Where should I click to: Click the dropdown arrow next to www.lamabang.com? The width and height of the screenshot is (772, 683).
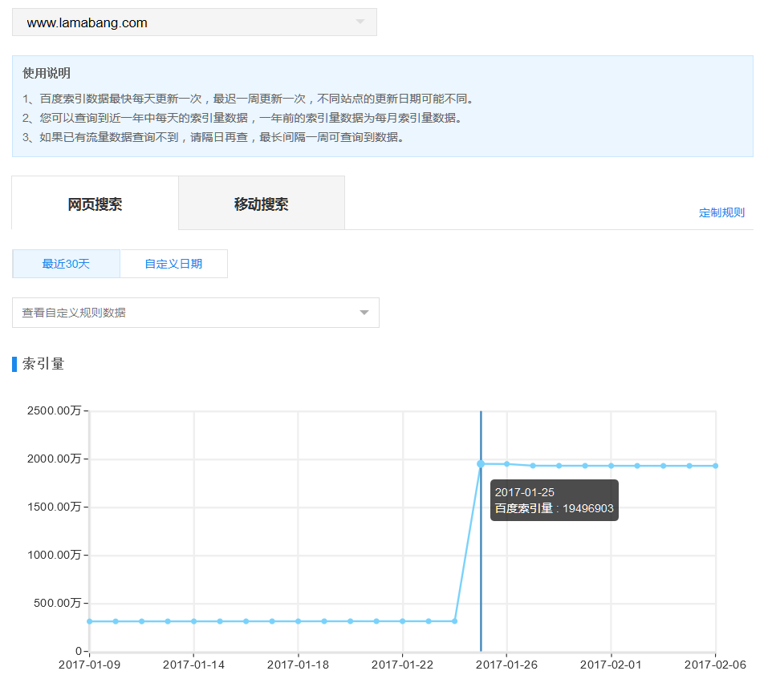pyautogui.click(x=360, y=22)
